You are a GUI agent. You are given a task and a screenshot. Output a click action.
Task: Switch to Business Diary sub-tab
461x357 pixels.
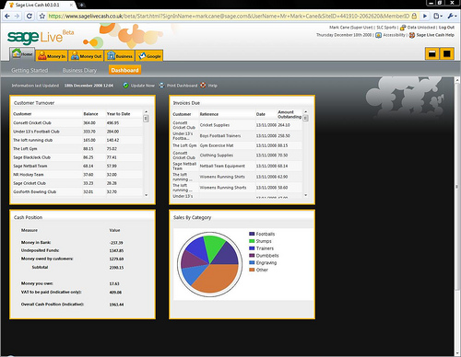(79, 70)
